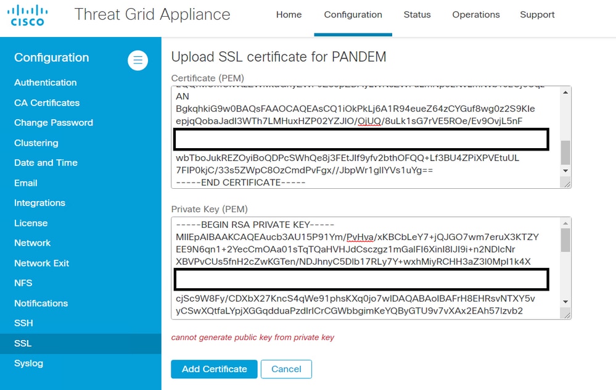Click scroll-down arrow of Certificate text area
The image size is (616, 390).
pyautogui.click(x=565, y=170)
